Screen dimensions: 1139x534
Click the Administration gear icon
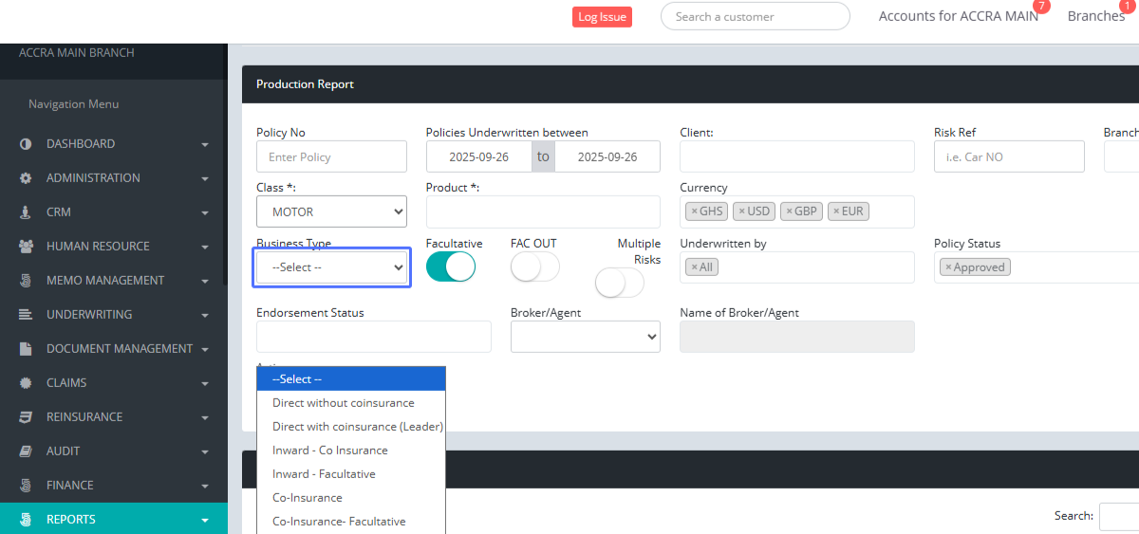point(26,178)
